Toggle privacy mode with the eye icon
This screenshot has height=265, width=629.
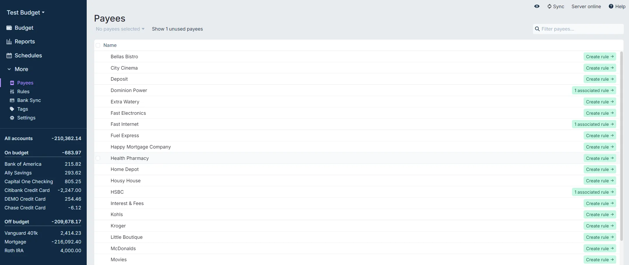coord(536,6)
